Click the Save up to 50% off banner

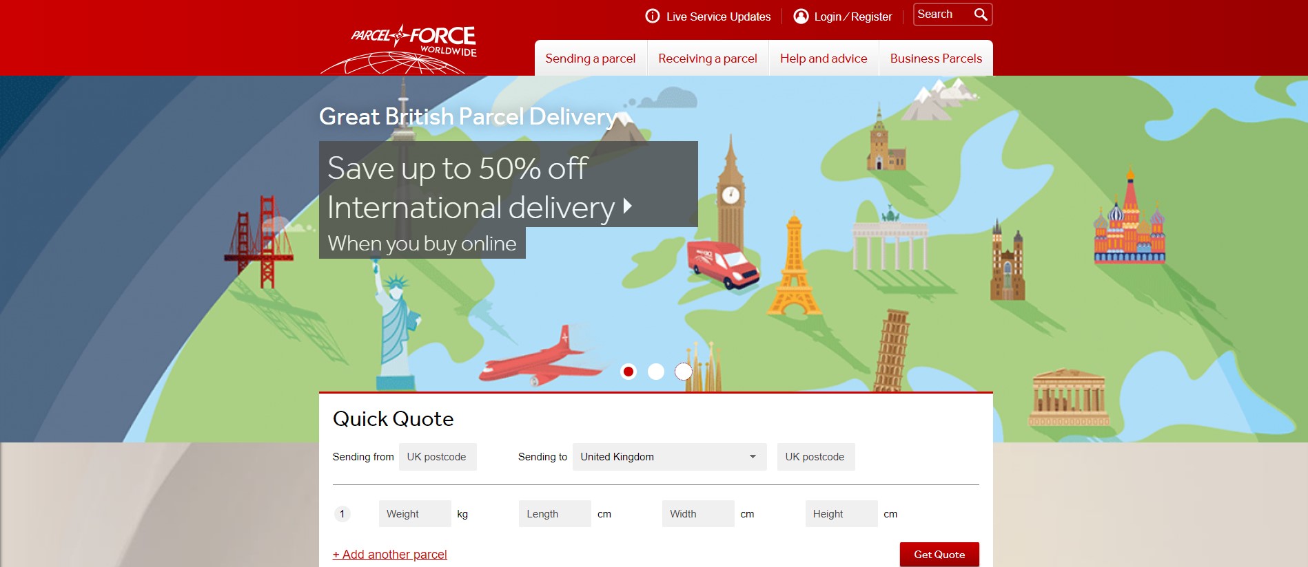tap(508, 184)
